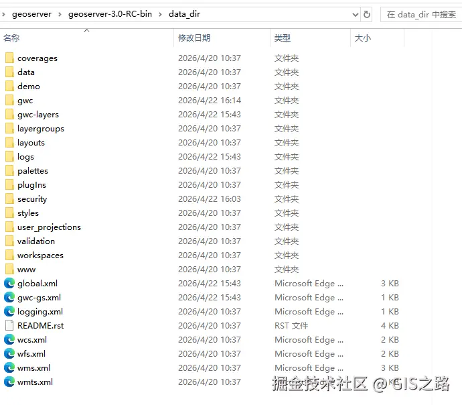Click the Edge icon of wmts.xml
The width and height of the screenshot is (462, 405).
coord(9,382)
